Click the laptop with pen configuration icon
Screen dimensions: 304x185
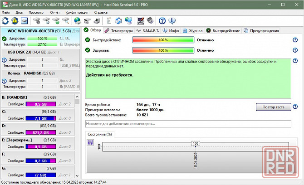pyautogui.click(x=140, y=21)
